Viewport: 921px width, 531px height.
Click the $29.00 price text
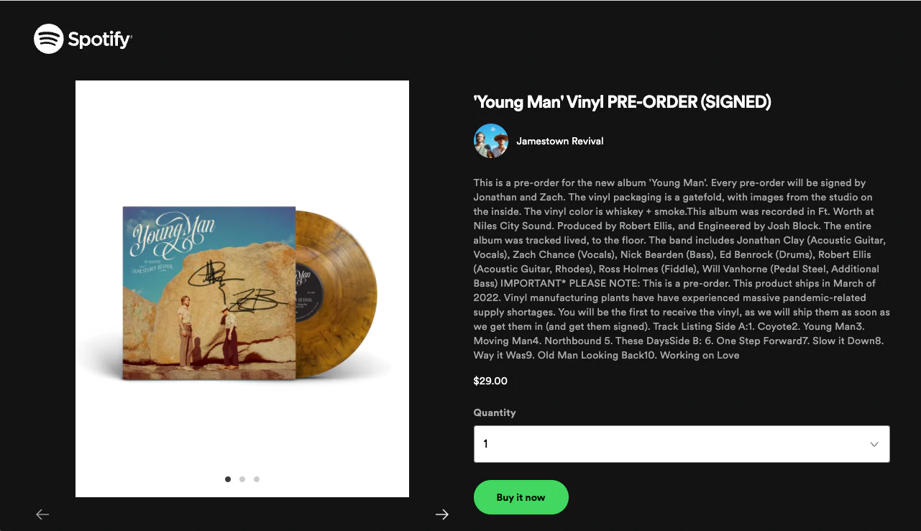[490, 381]
